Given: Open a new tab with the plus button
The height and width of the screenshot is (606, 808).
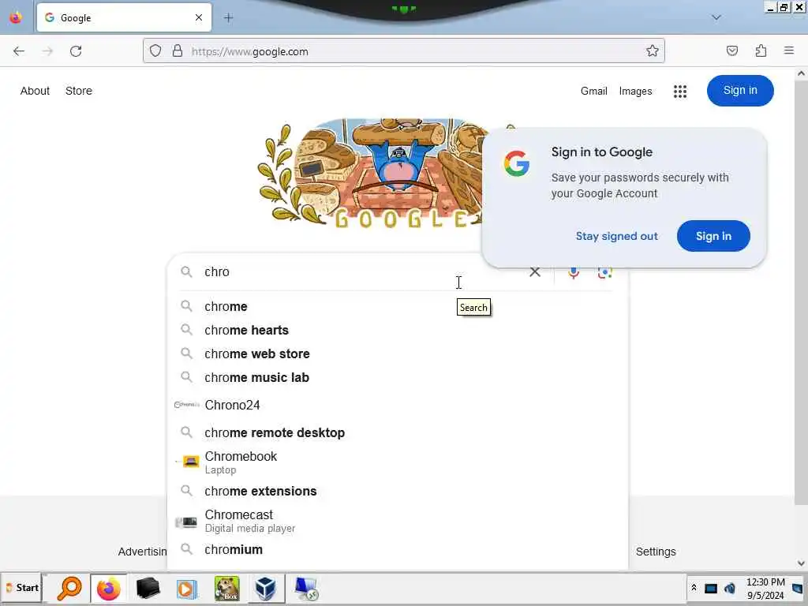Looking at the screenshot, I should pyautogui.click(x=228, y=18).
